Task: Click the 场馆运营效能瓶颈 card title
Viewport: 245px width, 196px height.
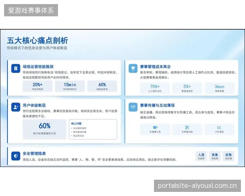Action: [38, 67]
